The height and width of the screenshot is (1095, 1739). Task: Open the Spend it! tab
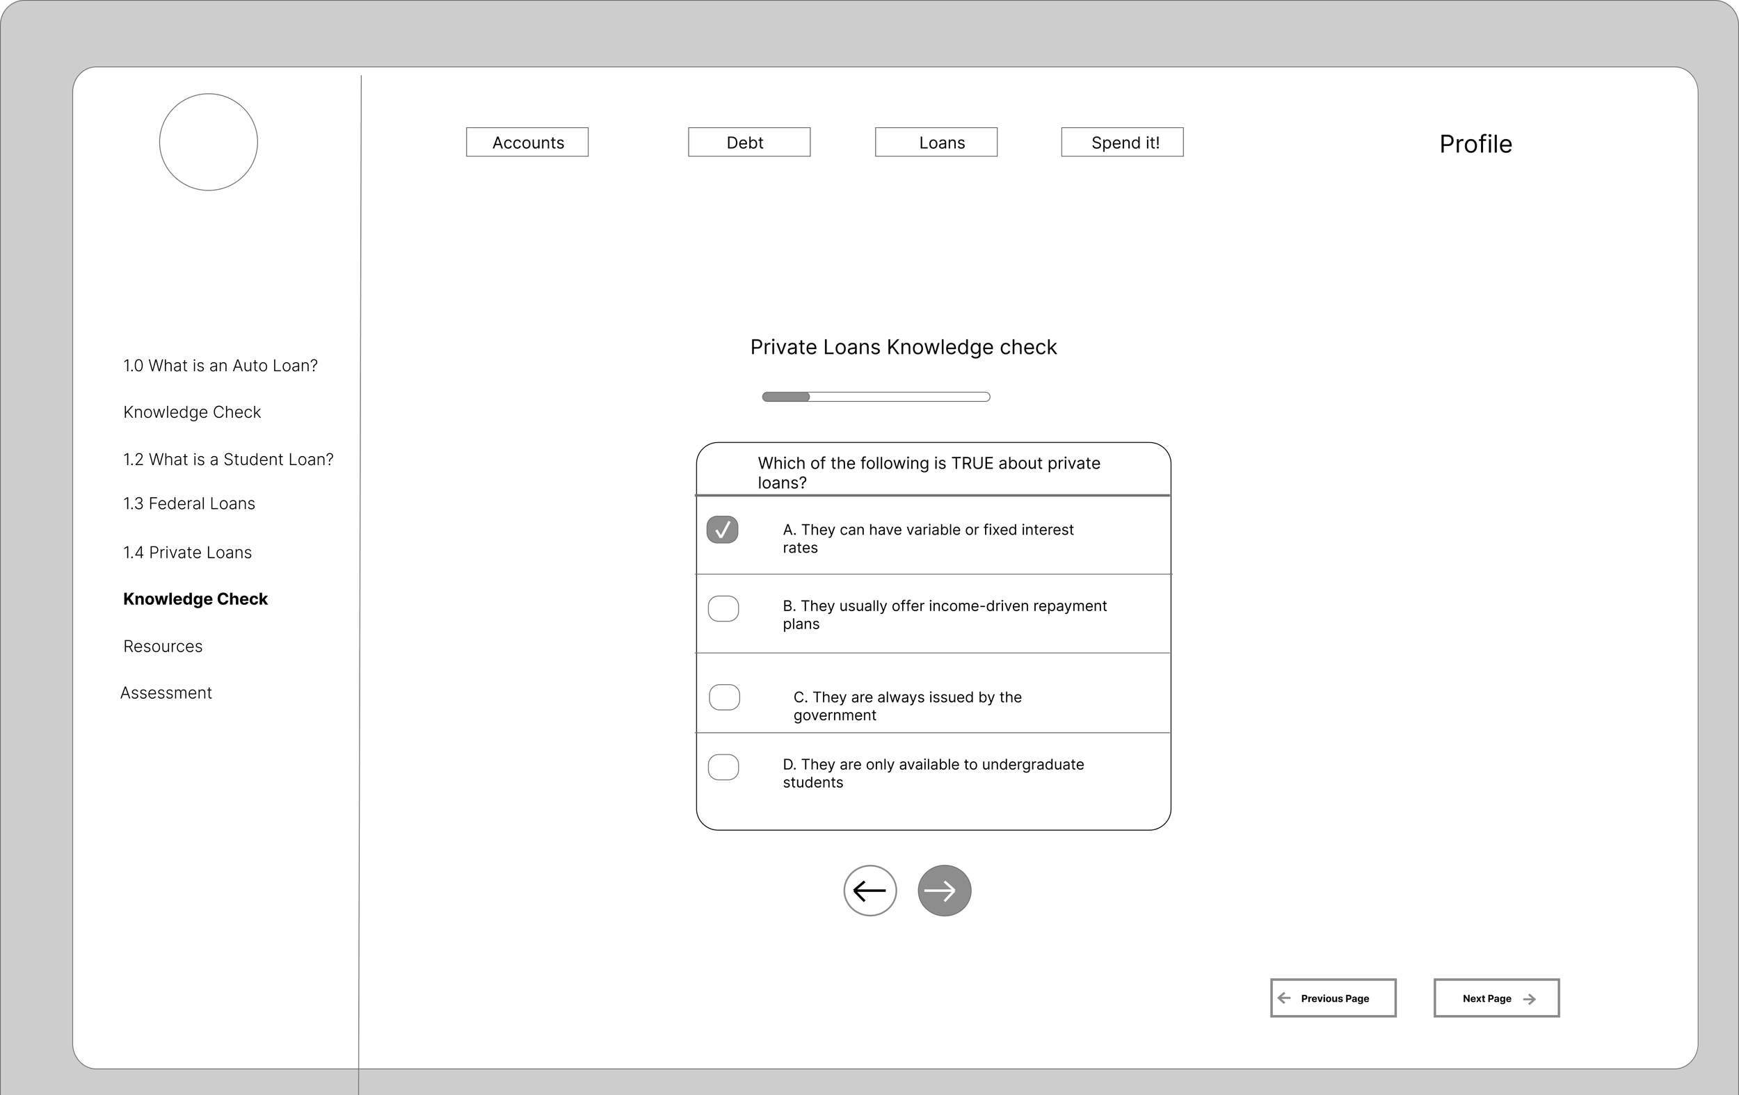[x=1122, y=143]
